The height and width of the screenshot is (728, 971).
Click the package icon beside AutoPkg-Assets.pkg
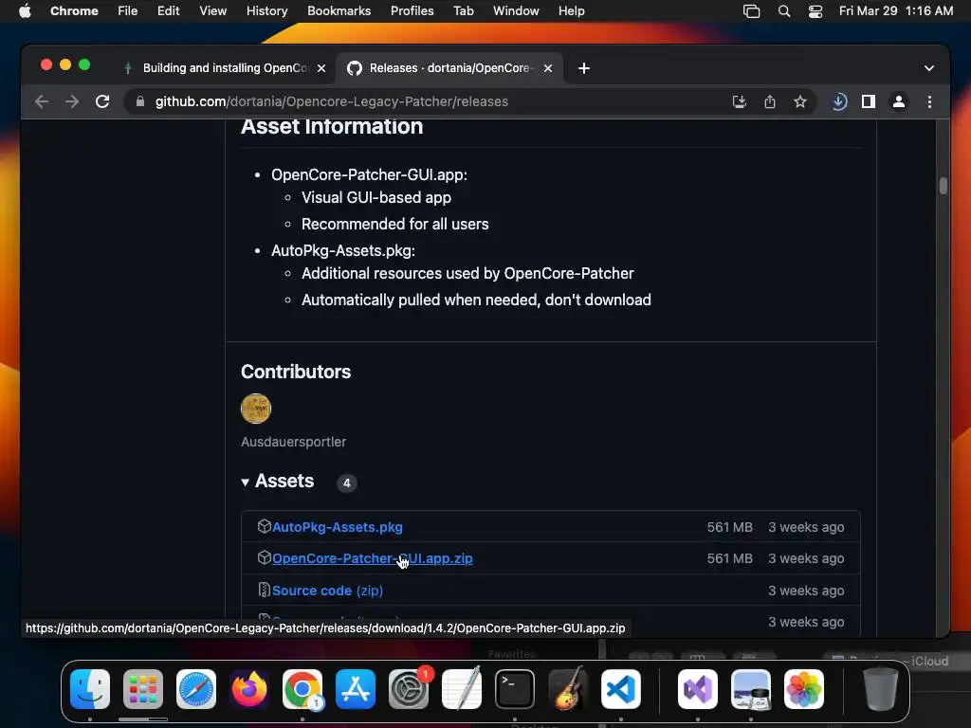(265, 526)
